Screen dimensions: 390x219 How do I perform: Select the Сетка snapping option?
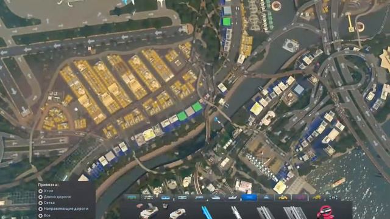41,203
